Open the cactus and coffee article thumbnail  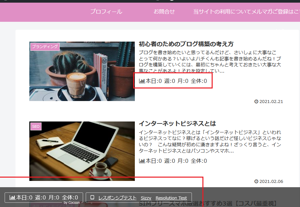point(82,71)
